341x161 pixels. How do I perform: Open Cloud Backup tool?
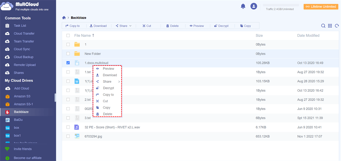(24, 57)
